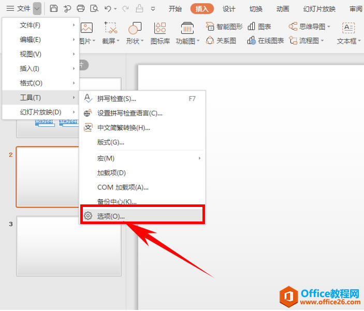Select the 插入 ribbon tab
Viewport: 364px width, 311px height.
(x=202, y=9)
